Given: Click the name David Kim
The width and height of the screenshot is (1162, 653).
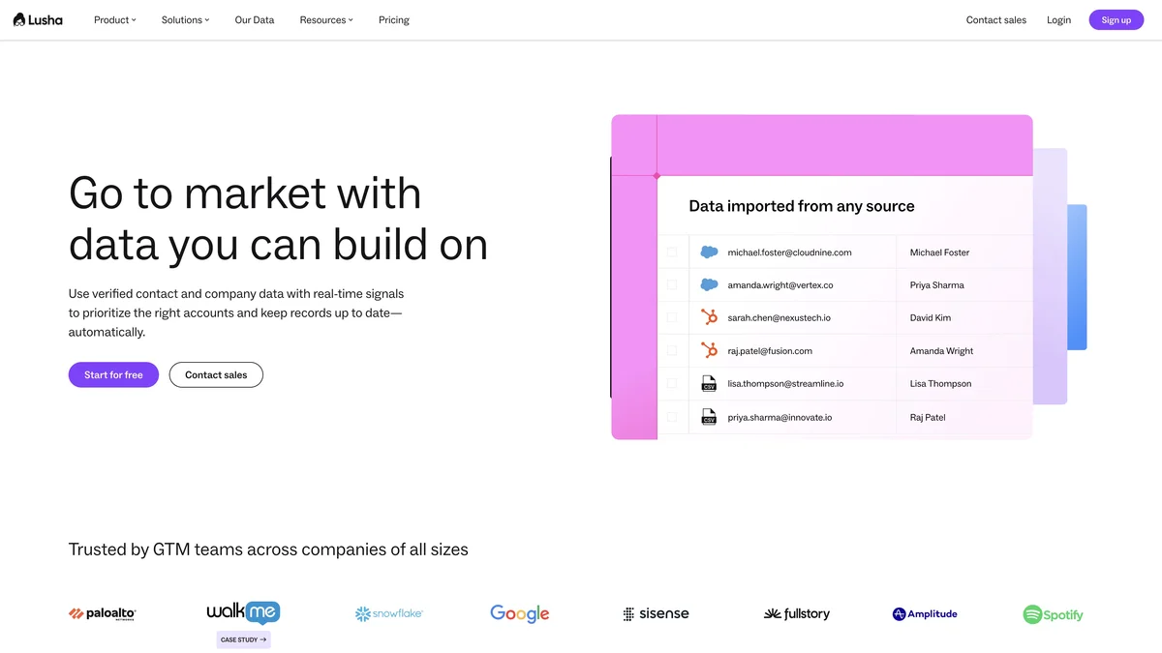Looking at the screenshot, I should 930,317.
